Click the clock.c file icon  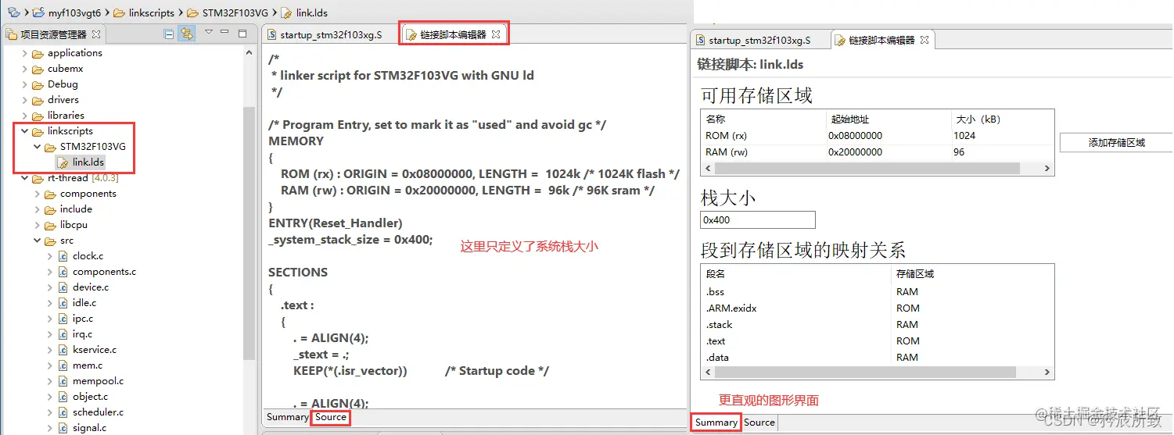(63, 256)
